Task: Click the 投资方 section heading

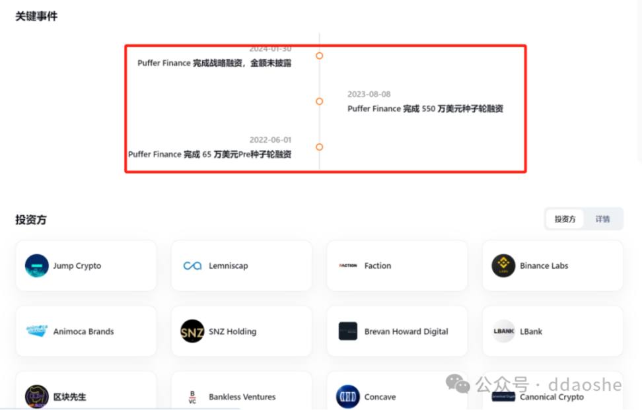Action: click(30, 220)
